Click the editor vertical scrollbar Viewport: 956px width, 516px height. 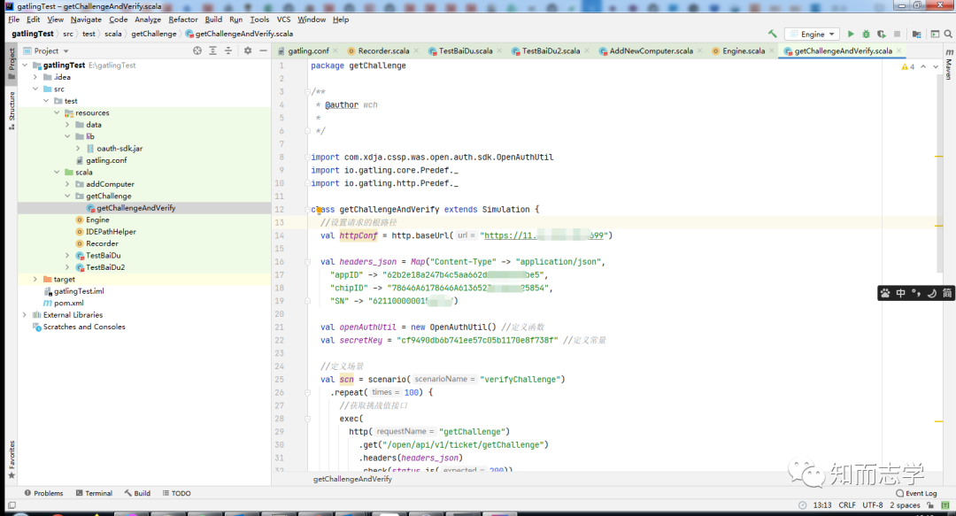pyautogui.click(x=939, y=173)
